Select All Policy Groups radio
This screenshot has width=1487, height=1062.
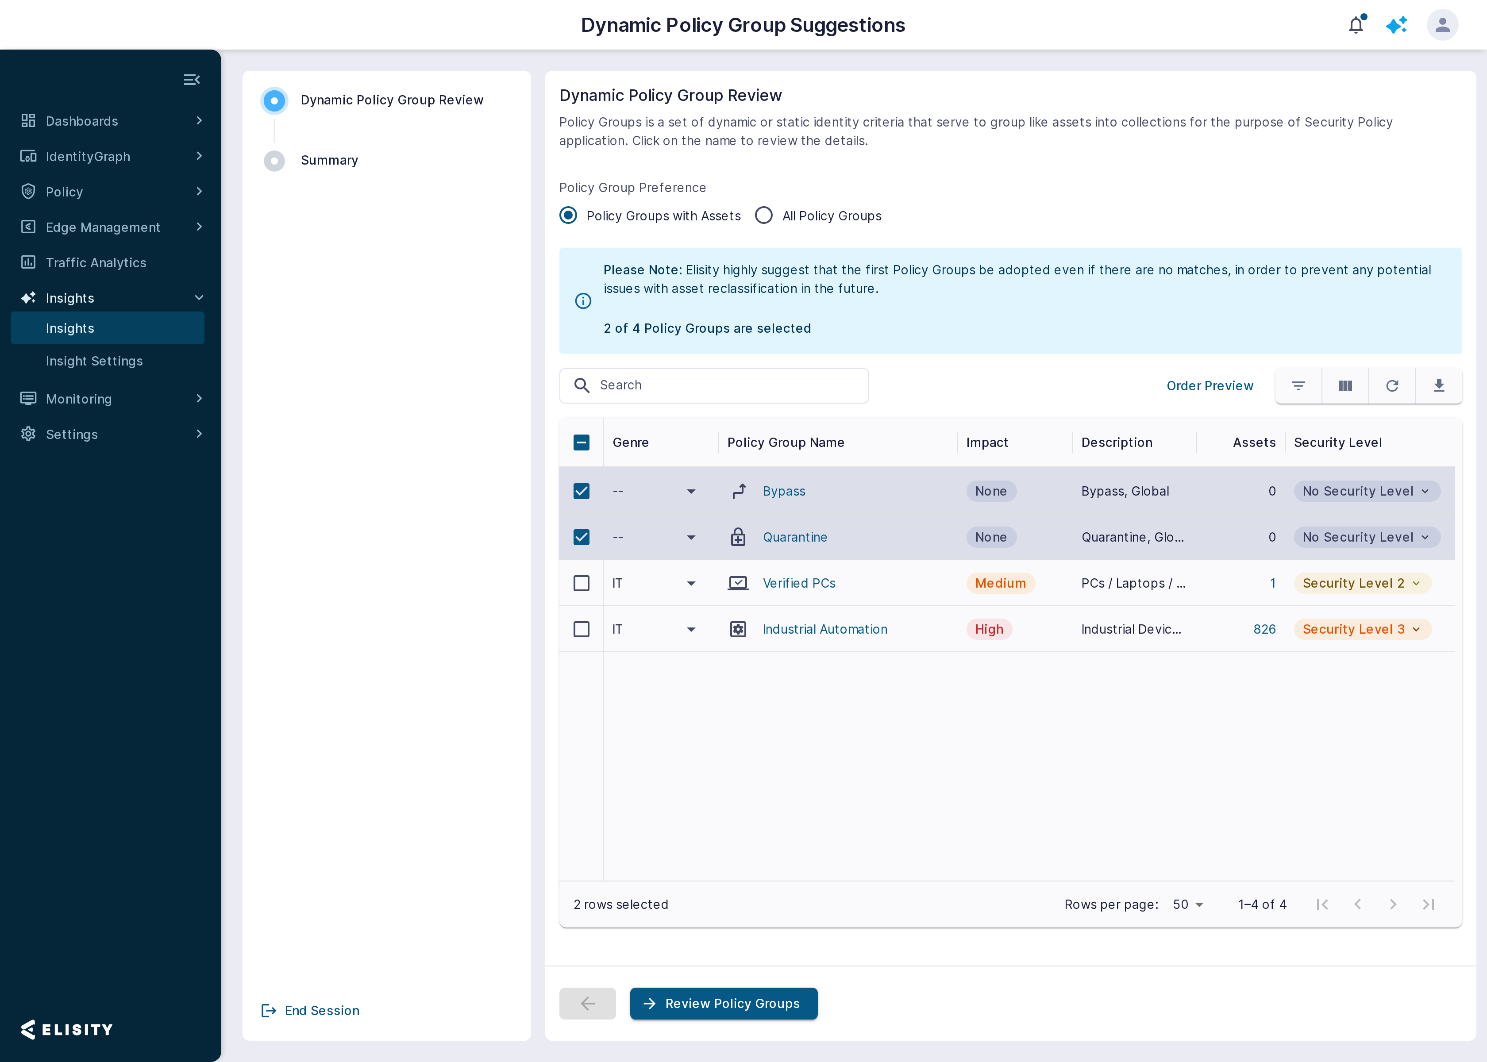[x=764, y=215]
